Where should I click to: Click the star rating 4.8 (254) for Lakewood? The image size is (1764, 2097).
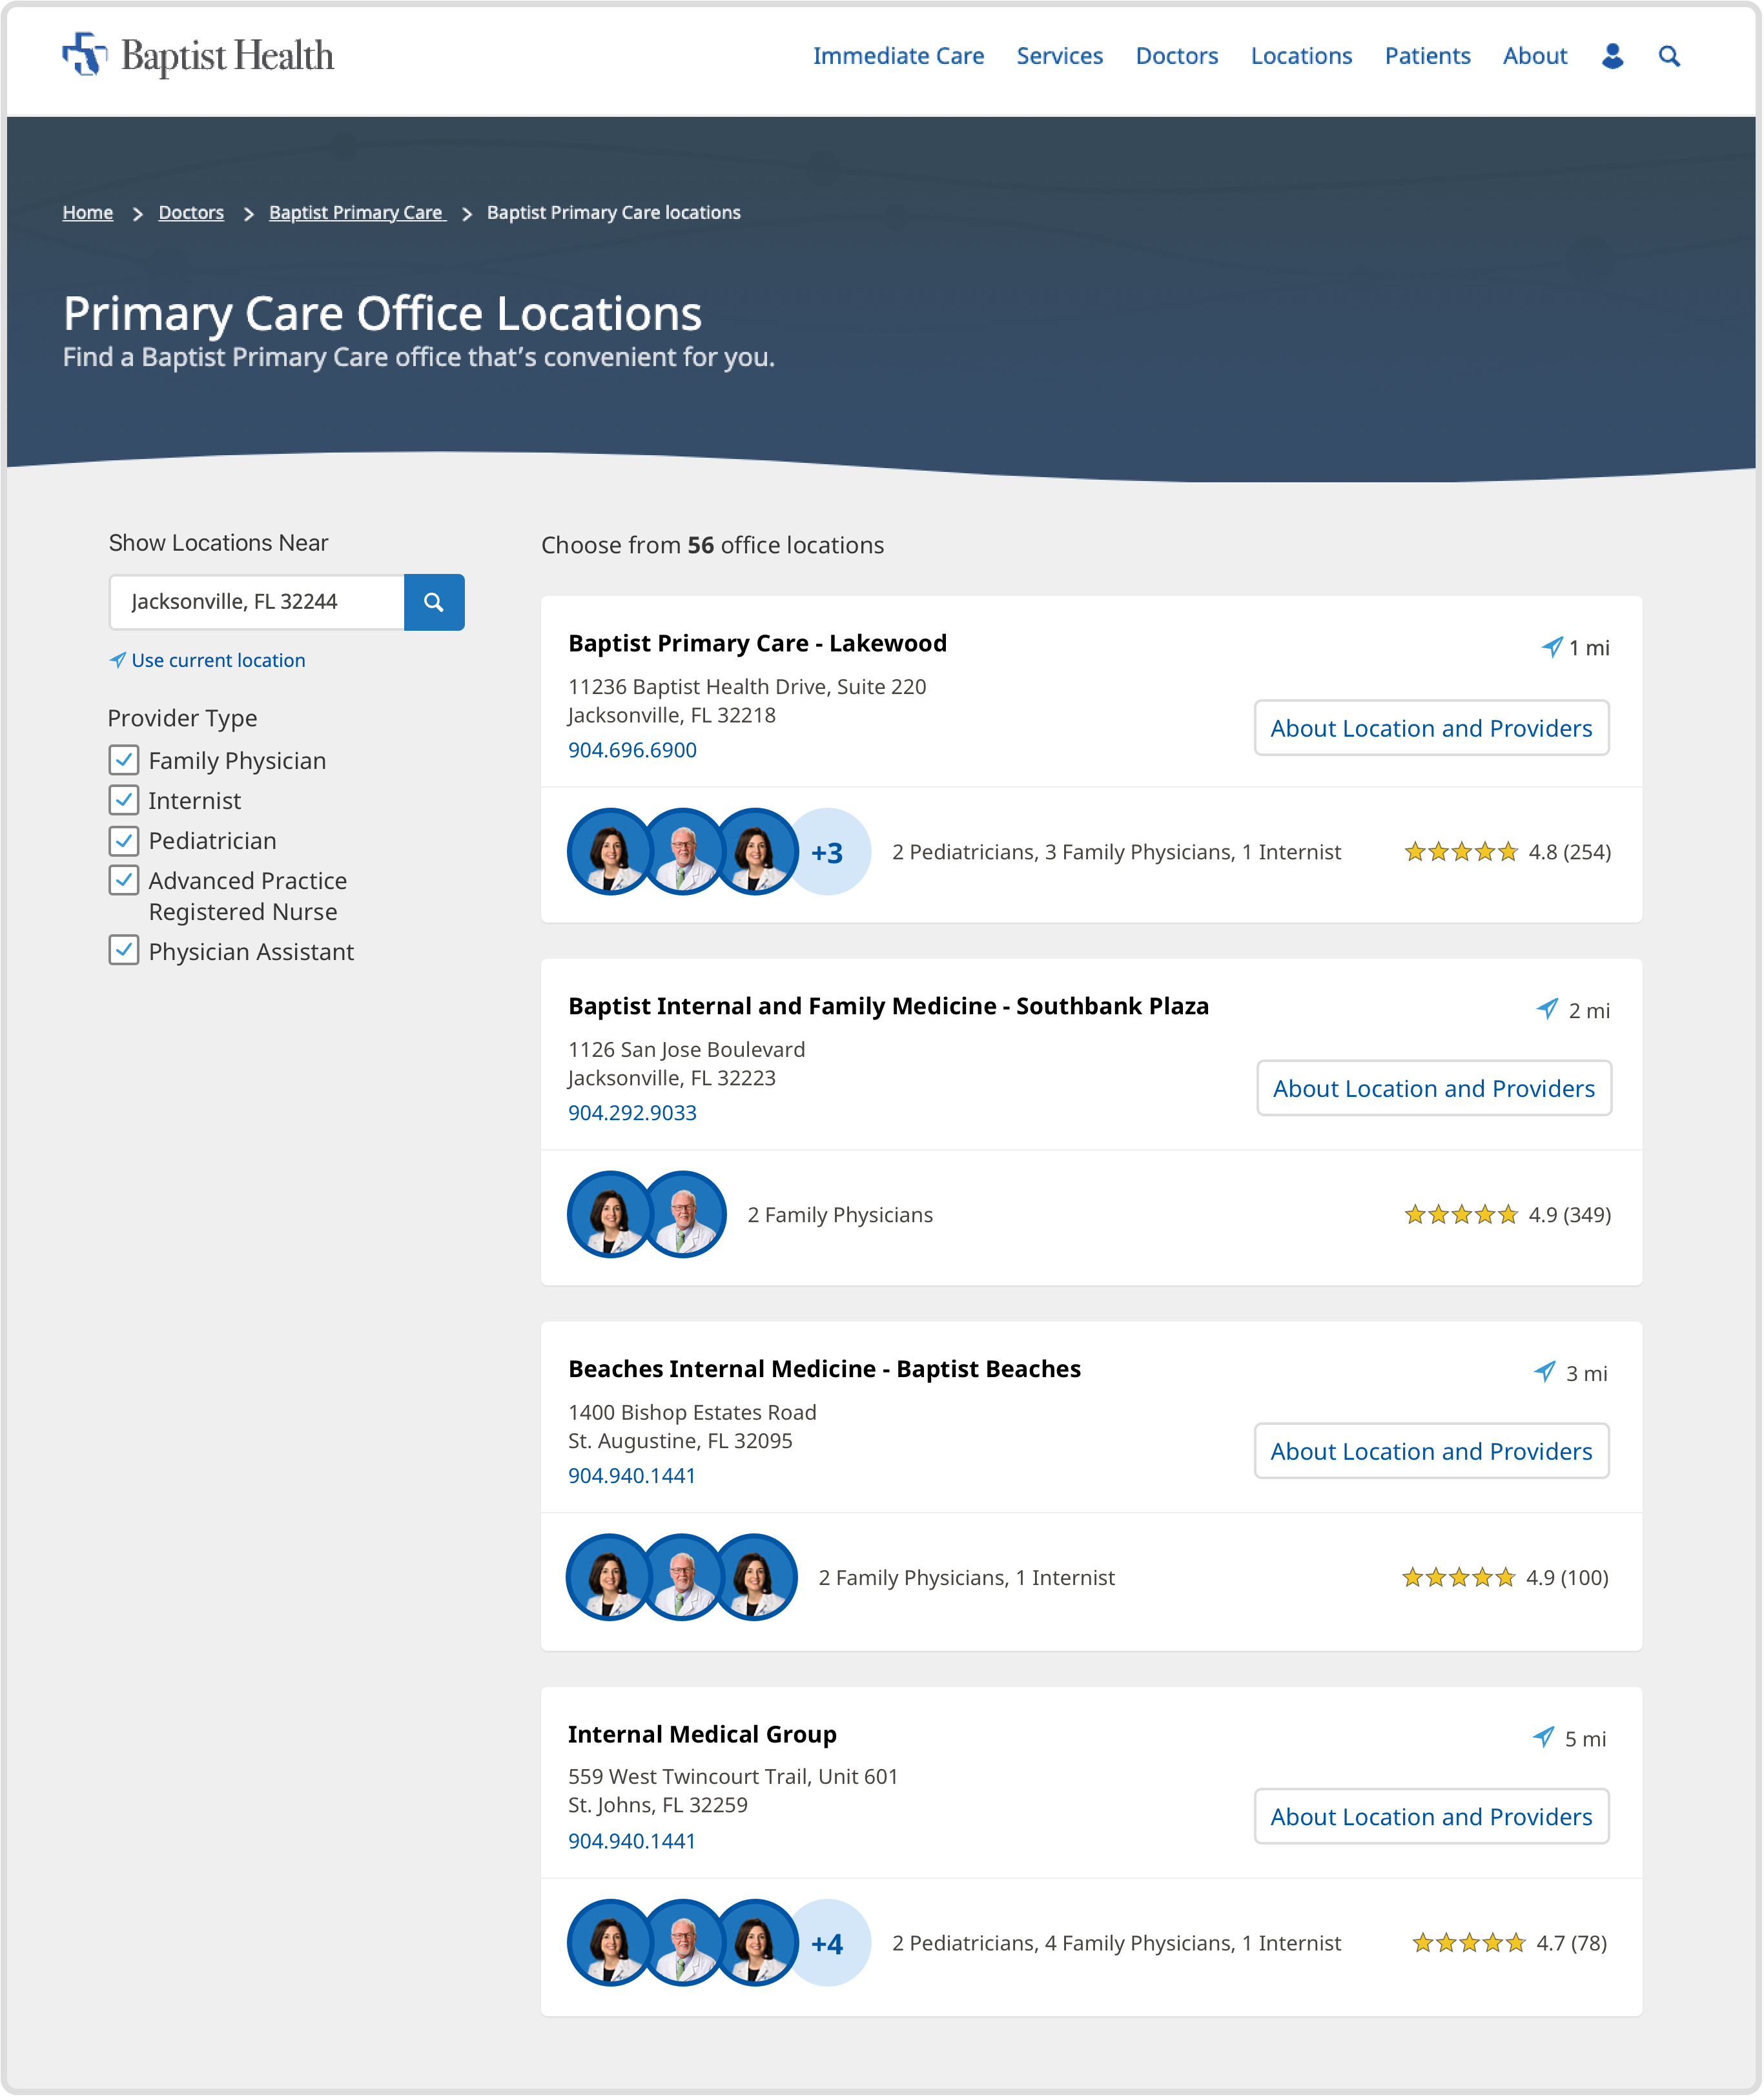point(1508,852)
